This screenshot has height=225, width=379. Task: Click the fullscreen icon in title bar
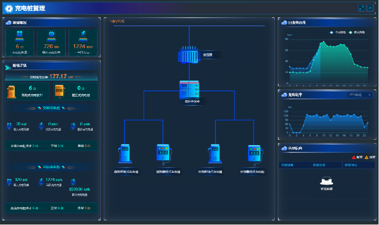tap(362, 8)
